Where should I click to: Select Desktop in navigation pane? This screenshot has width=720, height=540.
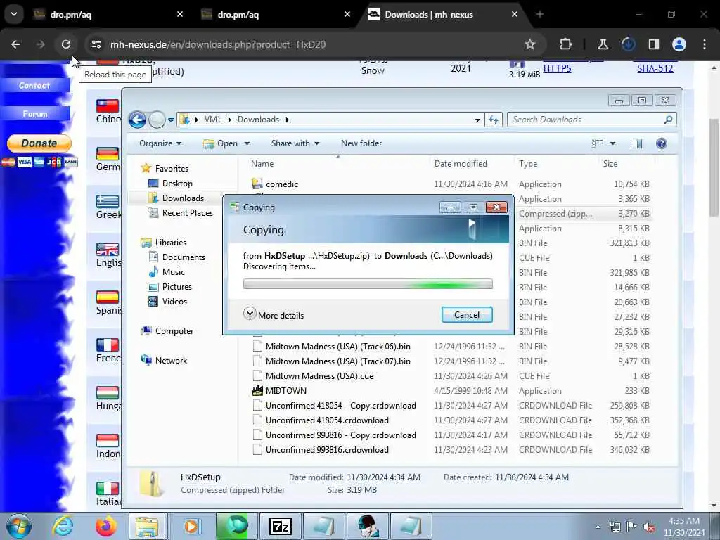coord(177,184)
